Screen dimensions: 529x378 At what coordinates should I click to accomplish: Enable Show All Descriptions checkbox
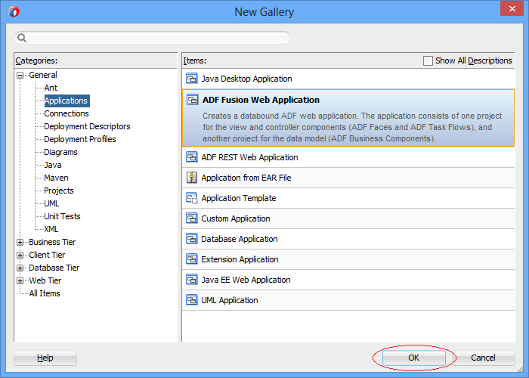[428, 60]
